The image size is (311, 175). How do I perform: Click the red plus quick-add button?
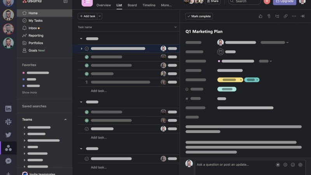point(267,2)
